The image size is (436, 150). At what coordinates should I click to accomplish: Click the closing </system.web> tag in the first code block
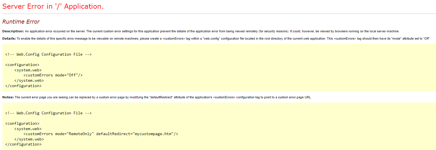[x=29, y=81]
